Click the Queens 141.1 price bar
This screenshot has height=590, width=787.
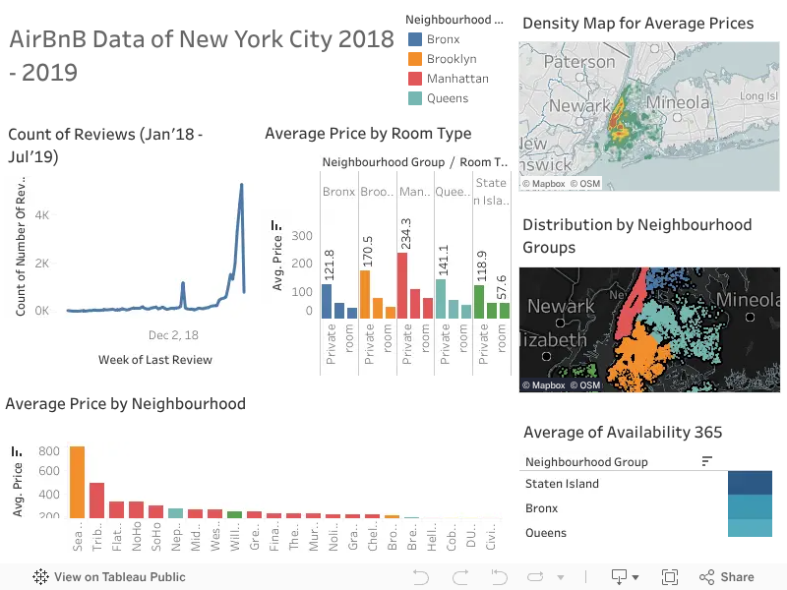coord(441,299)
